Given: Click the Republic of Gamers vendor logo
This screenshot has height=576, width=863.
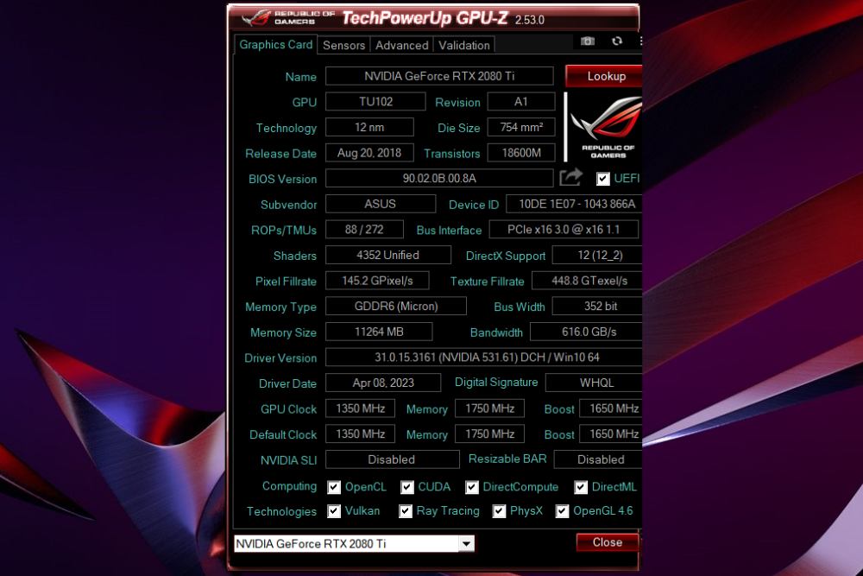Looking at the screenshot, I should click(605, 127).
